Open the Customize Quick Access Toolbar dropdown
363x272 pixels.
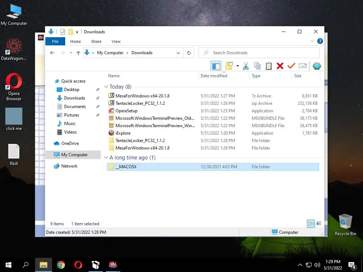(x=77, y=32)
